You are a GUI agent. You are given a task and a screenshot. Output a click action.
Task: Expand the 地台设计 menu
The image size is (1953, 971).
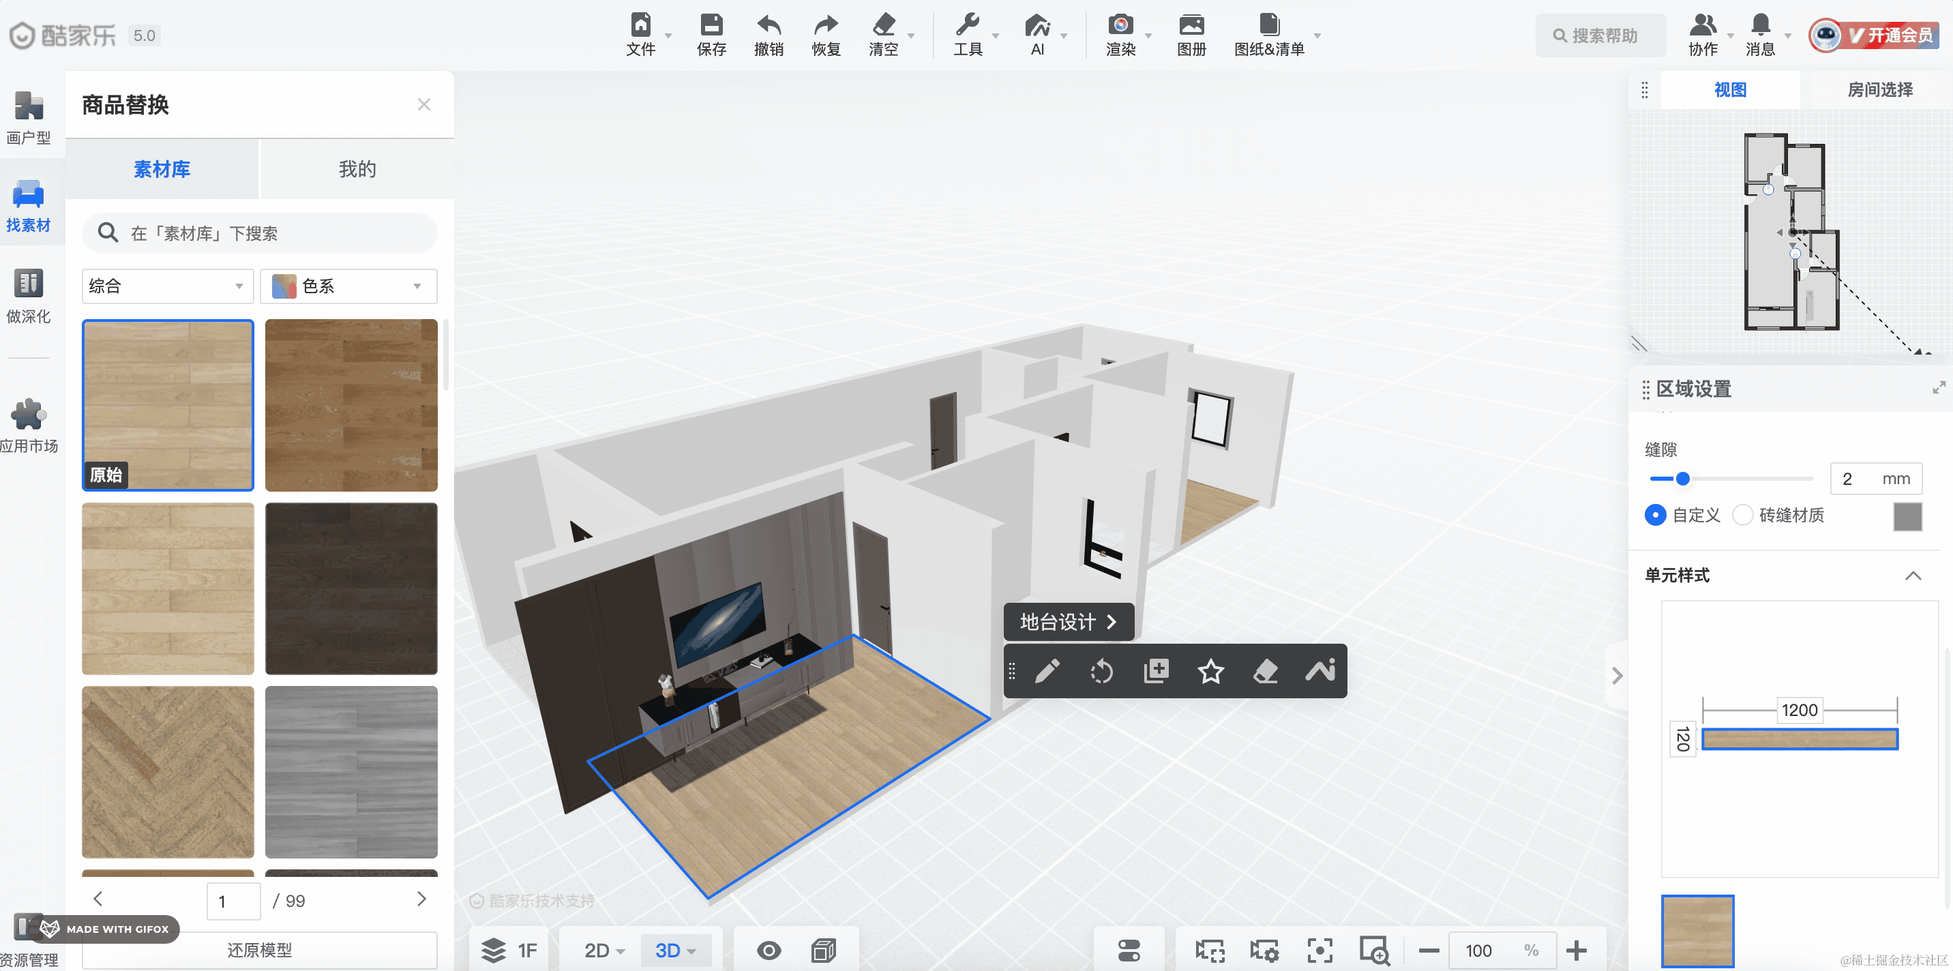(1069, 623)
